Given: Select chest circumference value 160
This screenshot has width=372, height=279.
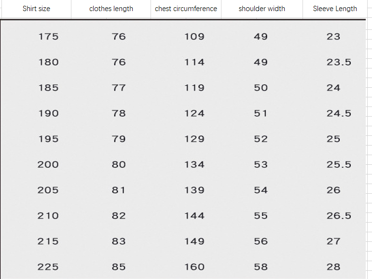Looking at the screenshot, I should 194,267.
